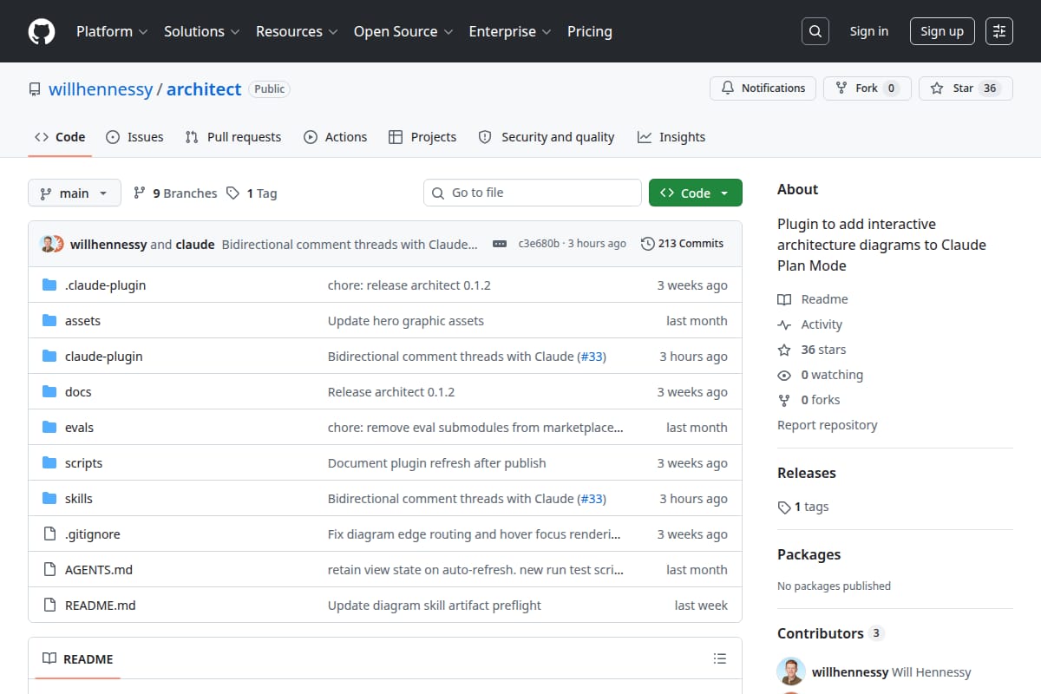This screenshot has width=1041, height=694.
Task: Open the 9 Branches link
Action: [x=175, y=193]
